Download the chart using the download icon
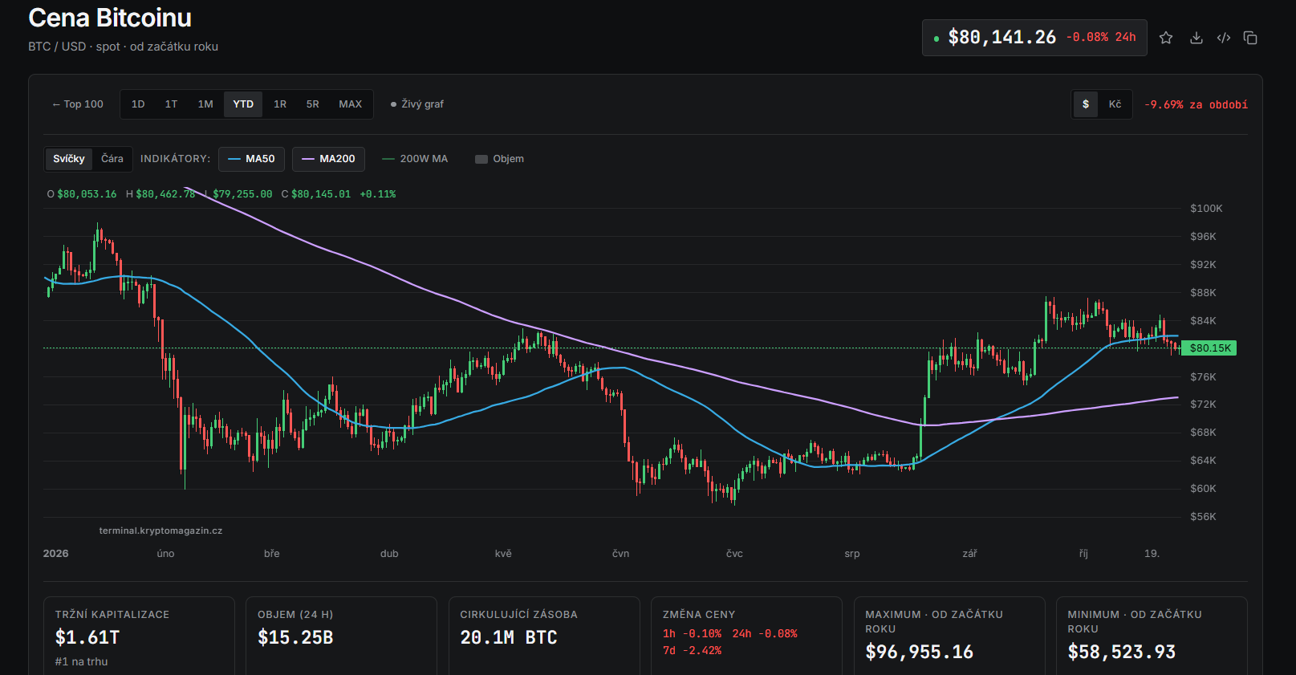The width and height of the screenshot is (1296, 675). 1196,38
